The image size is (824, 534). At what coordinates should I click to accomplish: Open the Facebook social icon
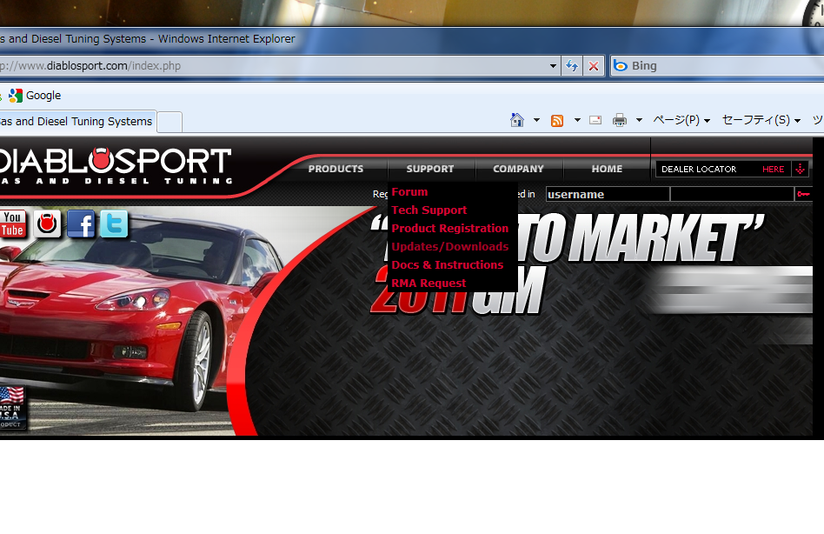click(x=81, y=224)
